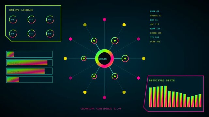Click pink hexagon at top of graph
Viewport: 209px width, 117px height.
coord(104,19)
